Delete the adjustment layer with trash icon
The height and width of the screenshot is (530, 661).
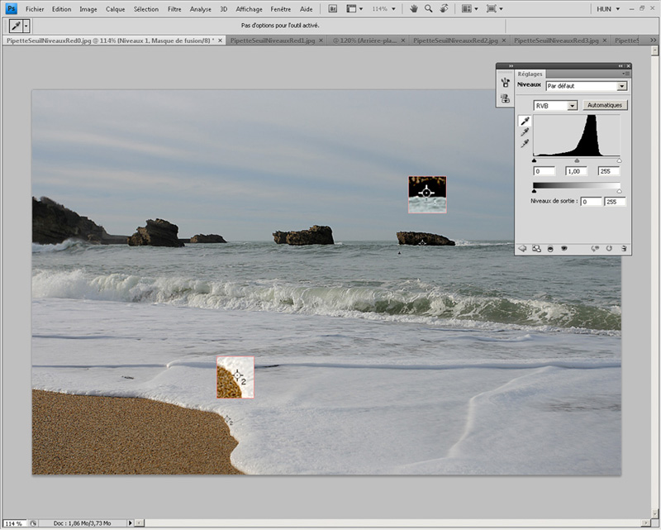tap(624, 249)
